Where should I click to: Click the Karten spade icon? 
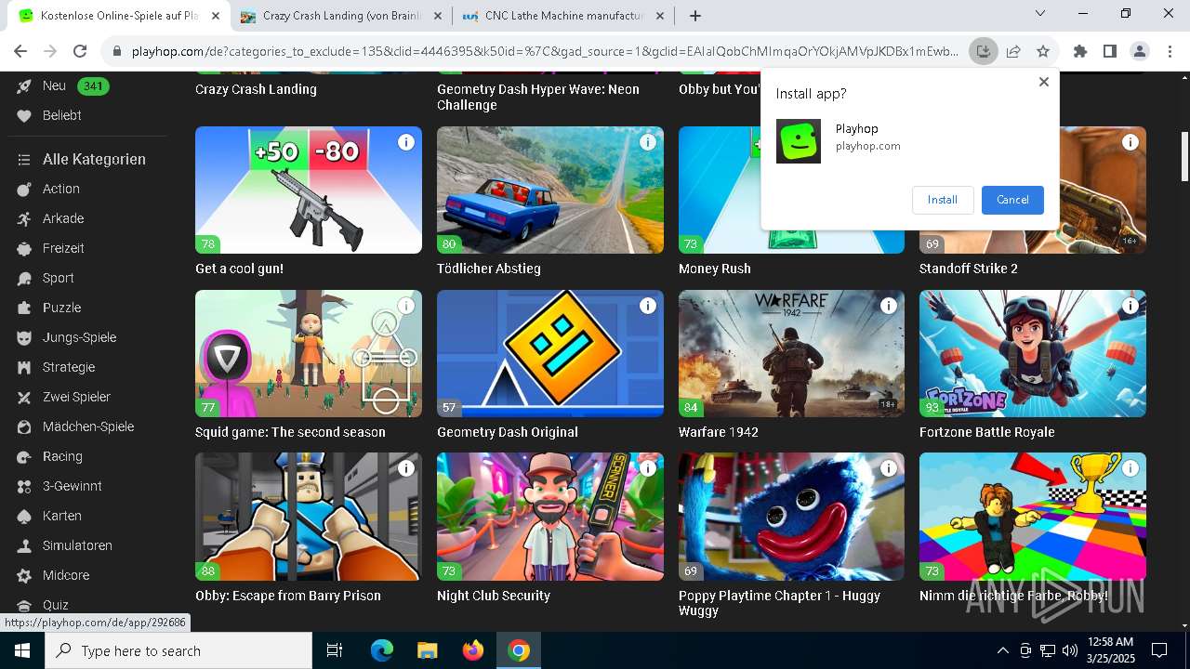click(24, 516)
